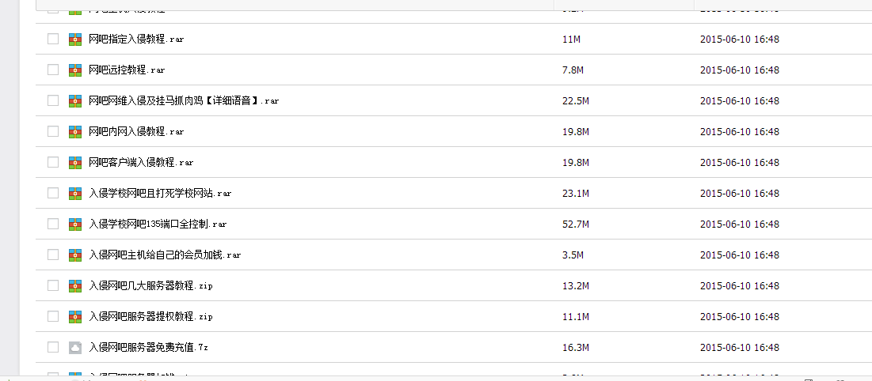The width and height of the screenshot is (872, 381).
Task: Open the 入侵网吧服务器免费充值.7z file name
Action: tap(148, 348)
